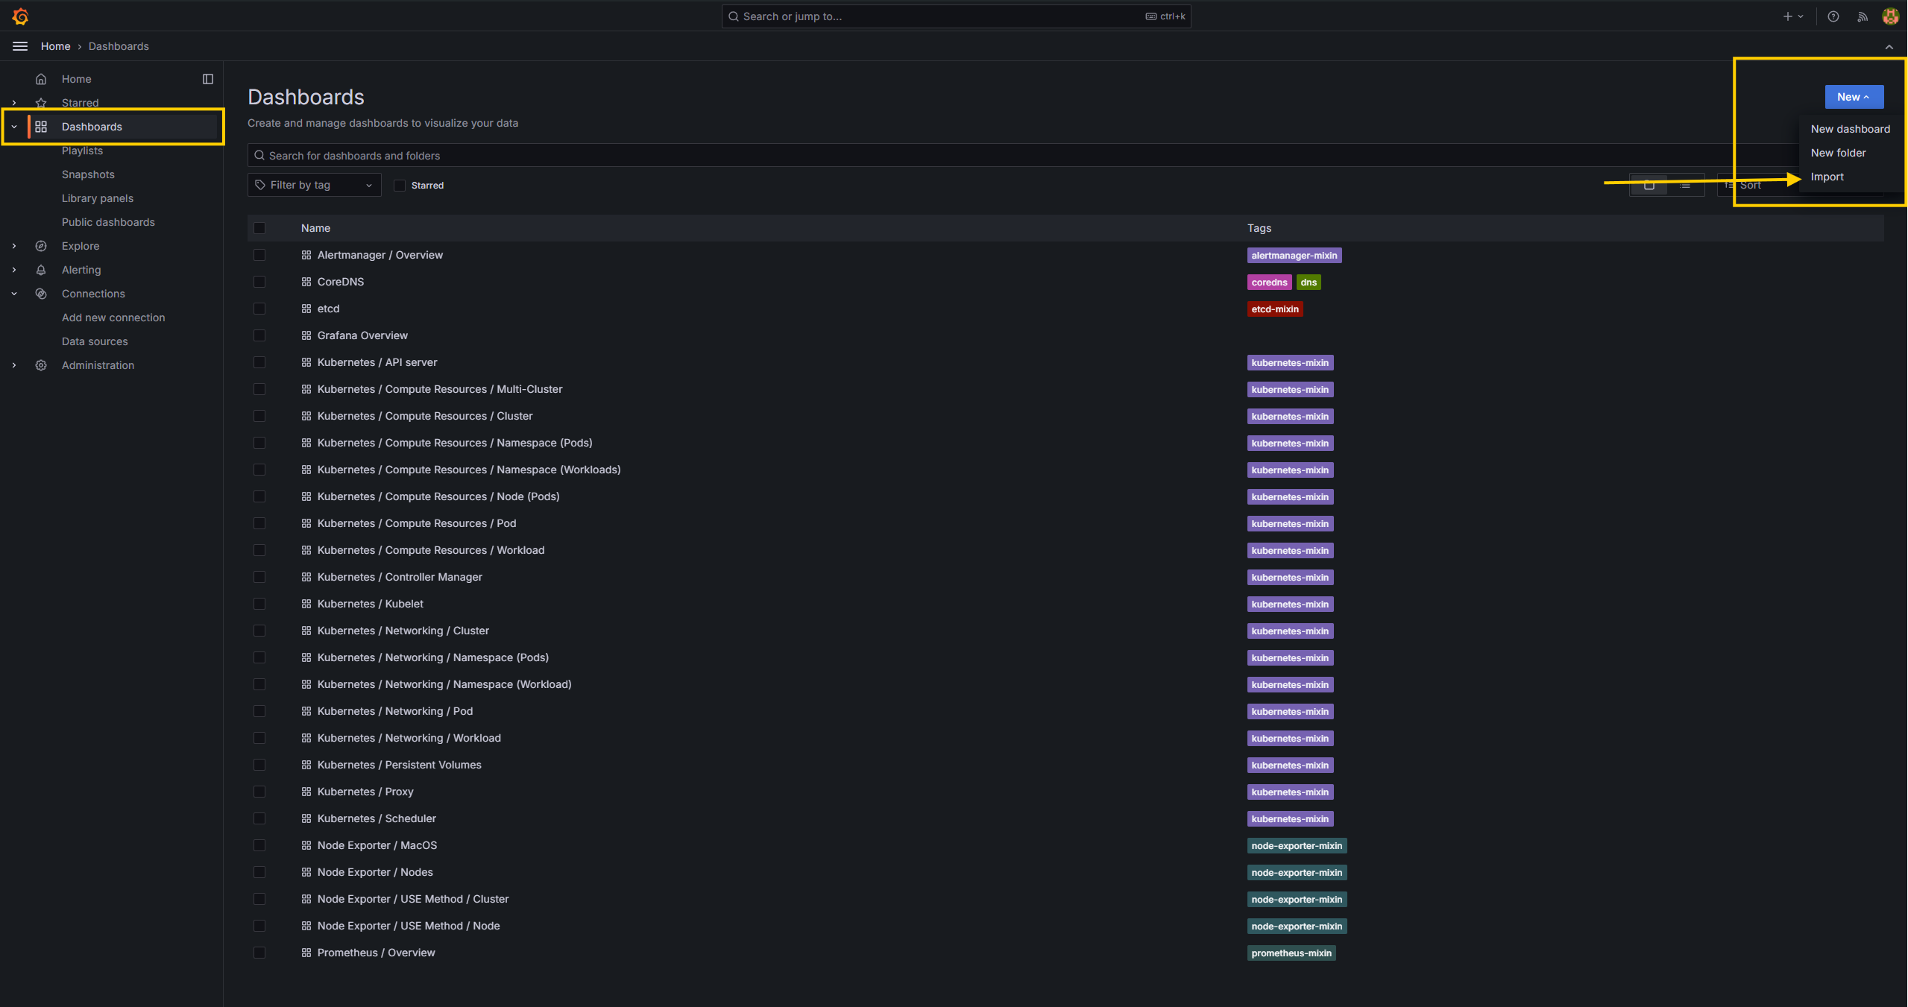The image size is (1908, 1007).
Task: Collapse the top search bar chevron
Action: tap(1889, 46)
